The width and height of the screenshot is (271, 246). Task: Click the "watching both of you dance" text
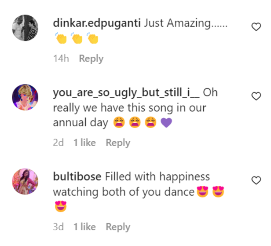pyautogui.click(x=124, y=192)
